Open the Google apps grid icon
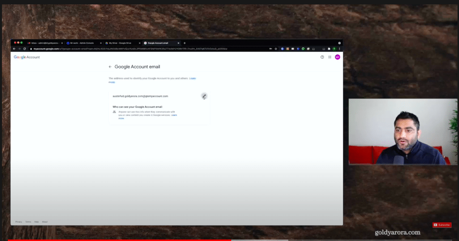 click(x=330, y=57)
